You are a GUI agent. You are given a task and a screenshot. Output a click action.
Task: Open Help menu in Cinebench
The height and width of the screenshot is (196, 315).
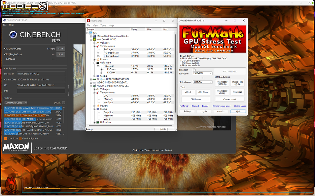click(11, 25)
